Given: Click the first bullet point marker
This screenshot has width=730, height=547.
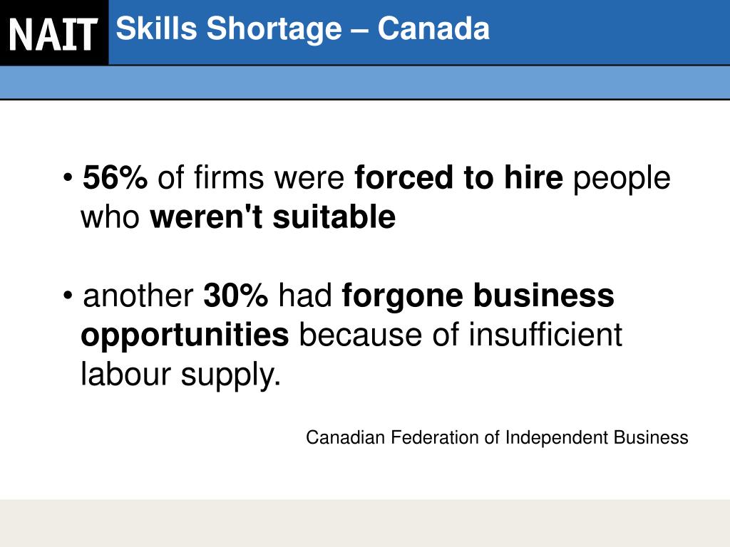Looking at the screenshot, I should pyautogui.click(x=68, y=177).
